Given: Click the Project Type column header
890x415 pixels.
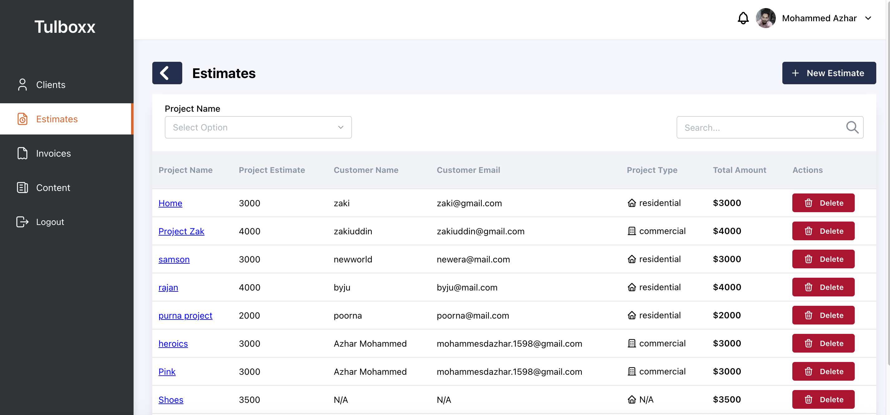Looking at the screenshot, I should (x=652, y=170).
